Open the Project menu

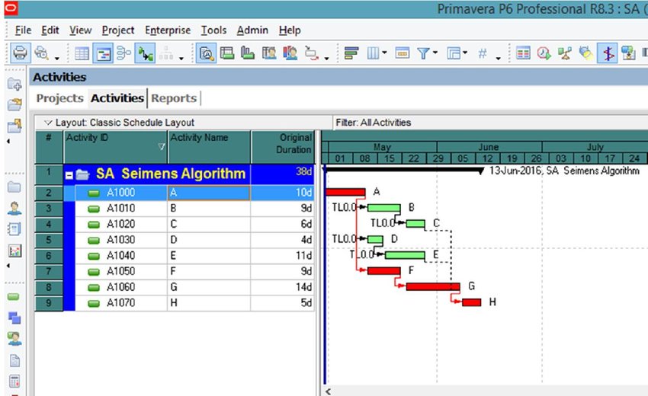(x=118, y=30)
